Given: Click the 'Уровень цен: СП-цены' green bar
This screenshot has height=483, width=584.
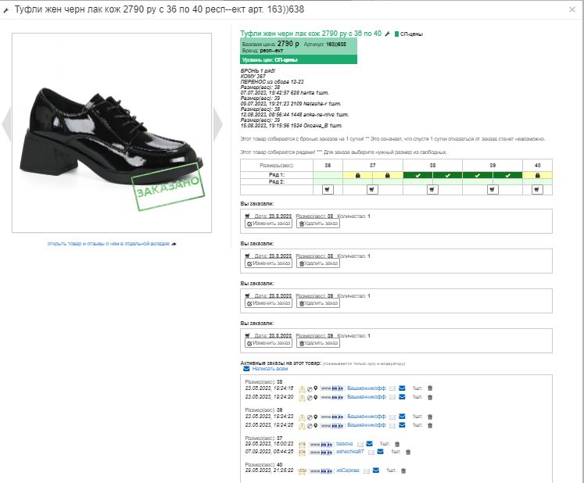Looking at the screenshot, I should click(299, 59).
